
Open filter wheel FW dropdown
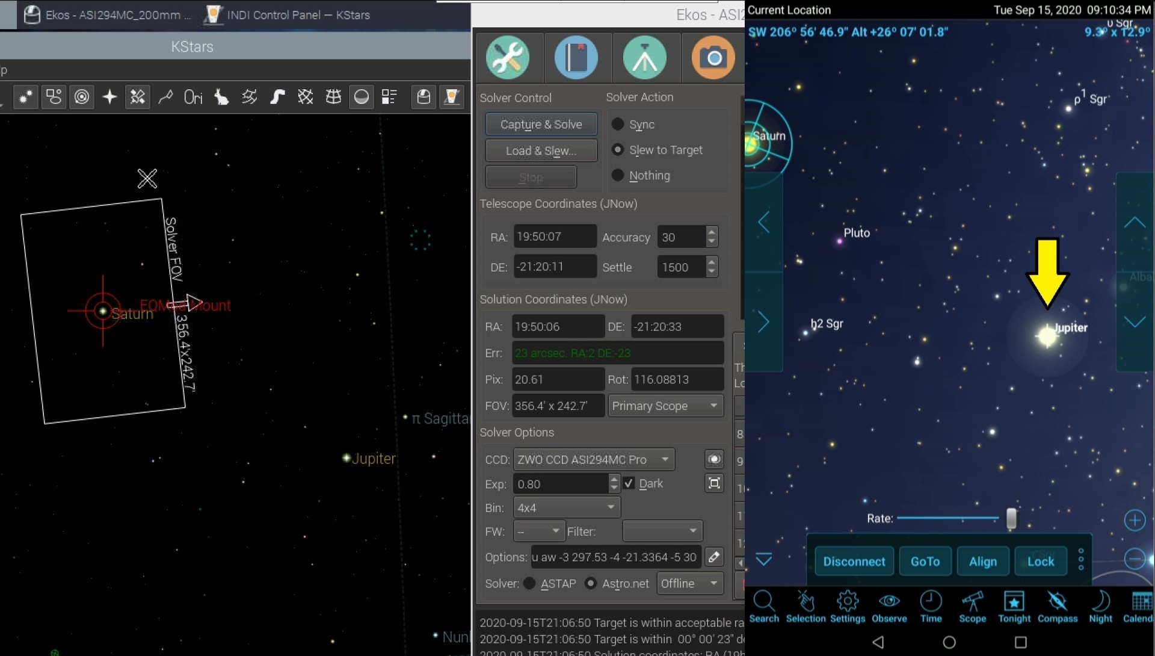coord(539,531)
